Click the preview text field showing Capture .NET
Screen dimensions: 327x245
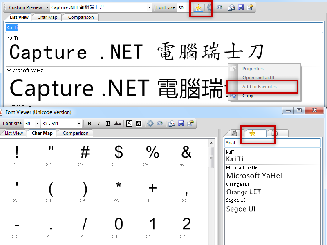pyautogui.click(x=99, y=8)
